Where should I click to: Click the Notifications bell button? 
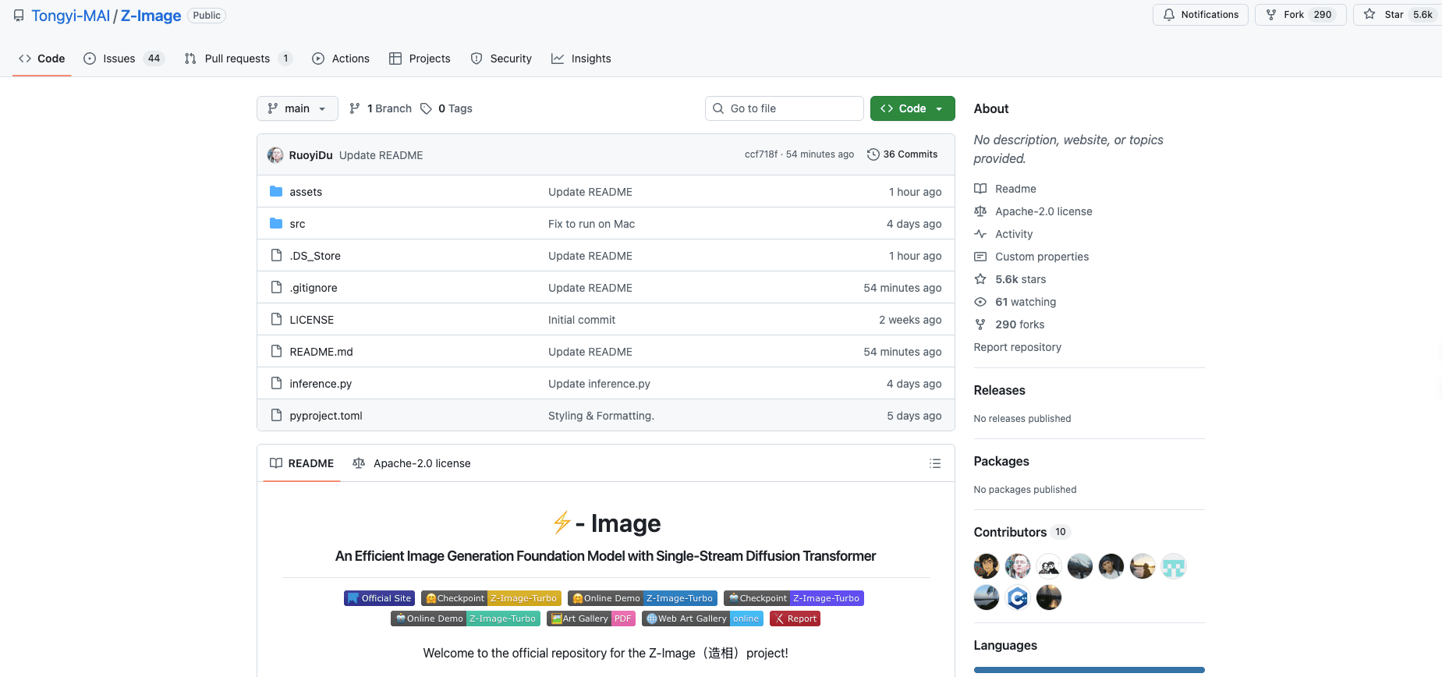[x=1200, y=15]
